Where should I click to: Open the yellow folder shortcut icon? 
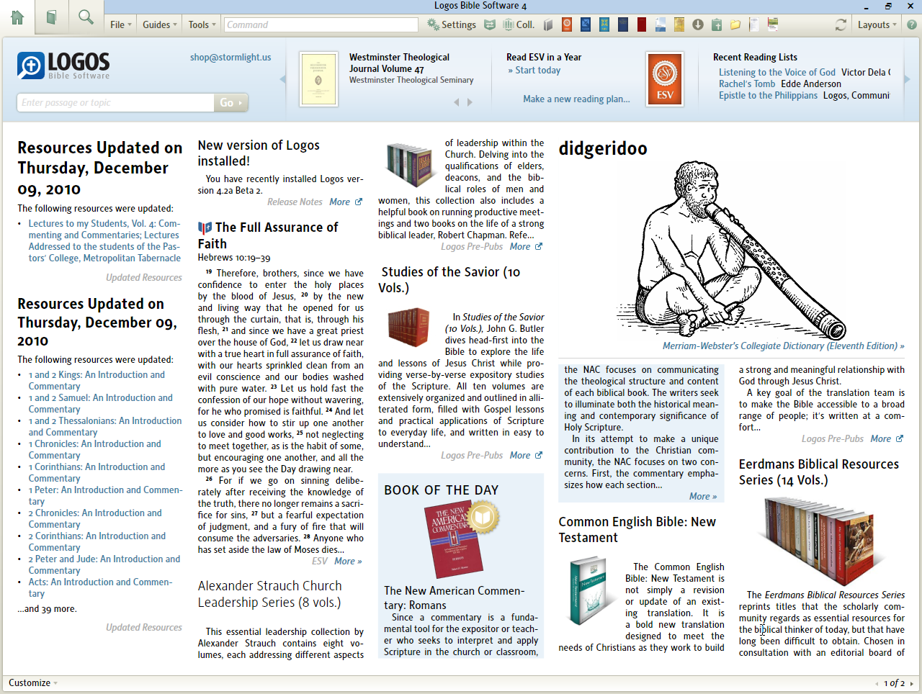tap(735, 24)
